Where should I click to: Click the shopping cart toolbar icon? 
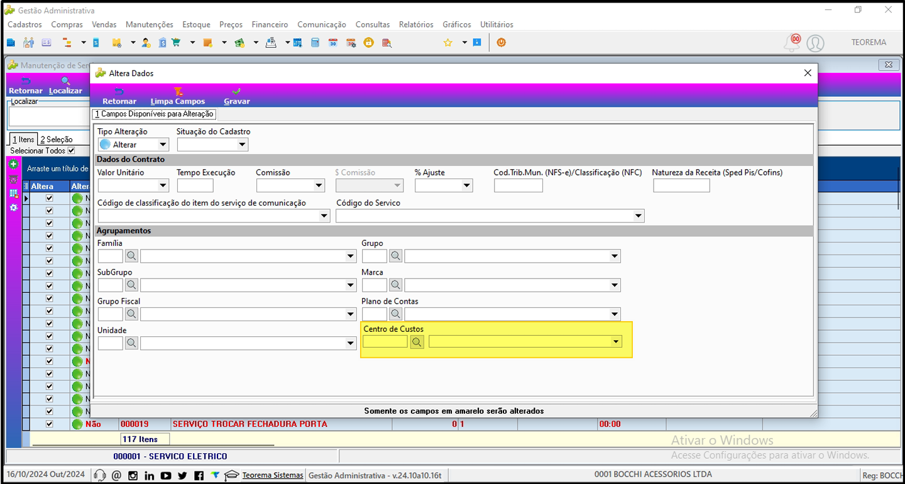(176, 43)
